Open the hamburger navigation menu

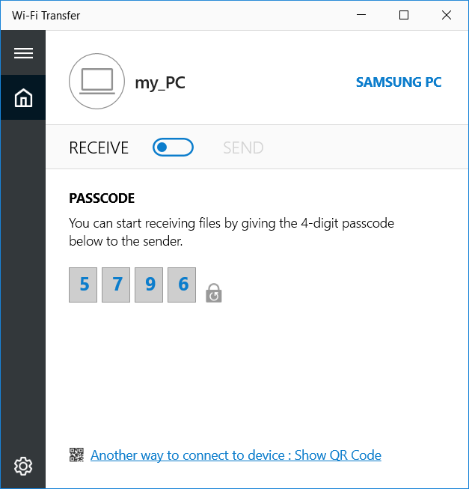(23, 53)
